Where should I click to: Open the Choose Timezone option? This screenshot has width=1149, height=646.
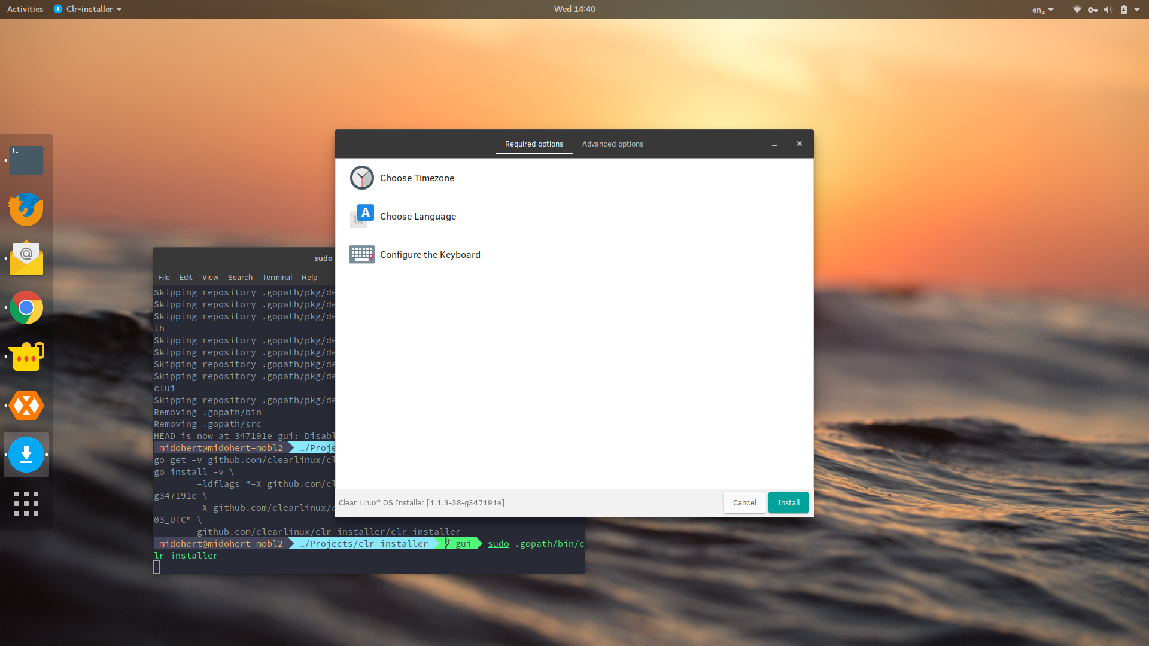pos(574,178)
